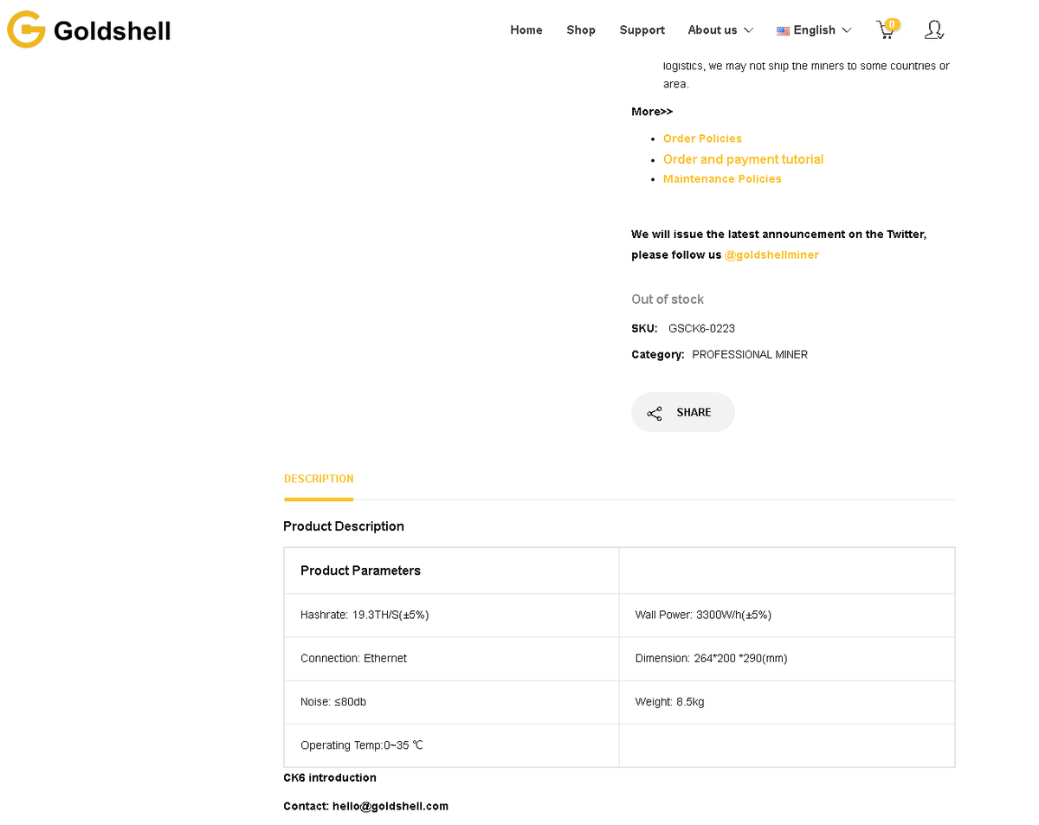
Task: Open Order and payment tutorial link
Action: (743, 159)
